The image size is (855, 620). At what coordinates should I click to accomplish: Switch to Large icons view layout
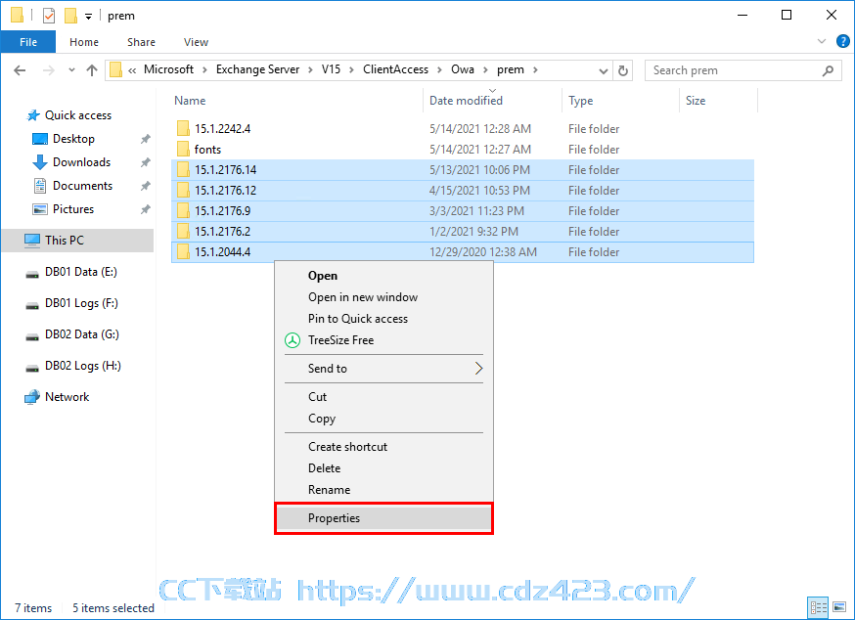(x=839, y=607)
